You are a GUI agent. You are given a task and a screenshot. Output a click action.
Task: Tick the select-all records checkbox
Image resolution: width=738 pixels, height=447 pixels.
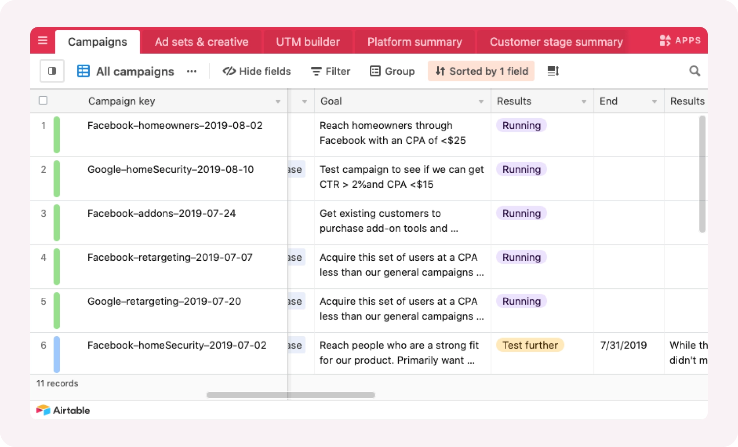coord(43,100)
